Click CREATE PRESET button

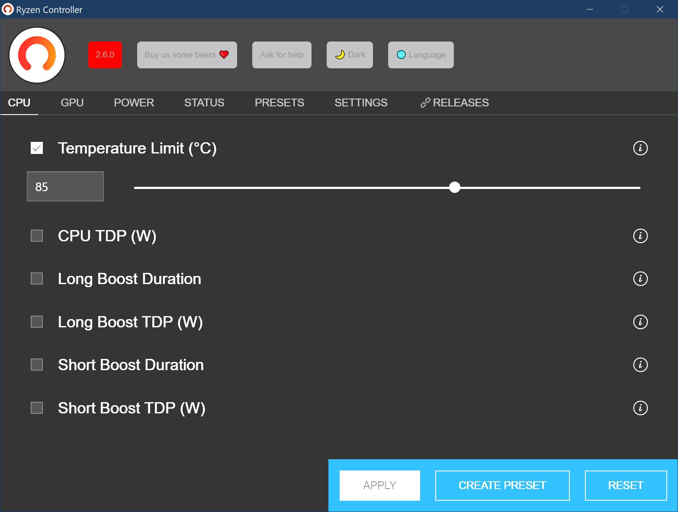pyautogui.click(x=502, y=486)
